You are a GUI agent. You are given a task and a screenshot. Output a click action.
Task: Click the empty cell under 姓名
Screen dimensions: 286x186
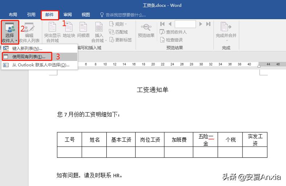(94, 152)
